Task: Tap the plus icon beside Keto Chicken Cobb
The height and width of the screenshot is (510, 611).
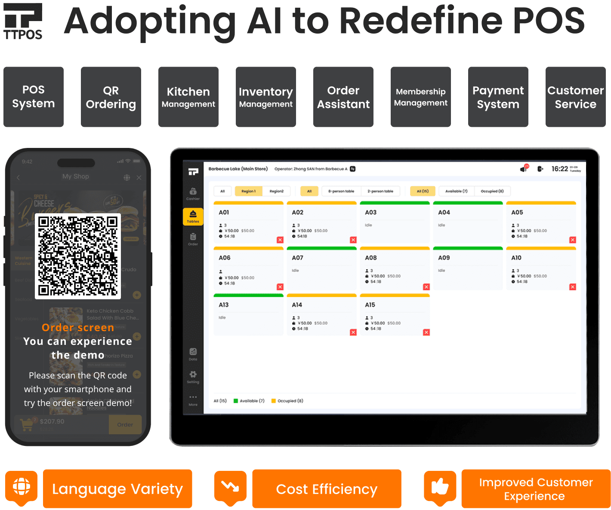Action: (x=137, y=336)
